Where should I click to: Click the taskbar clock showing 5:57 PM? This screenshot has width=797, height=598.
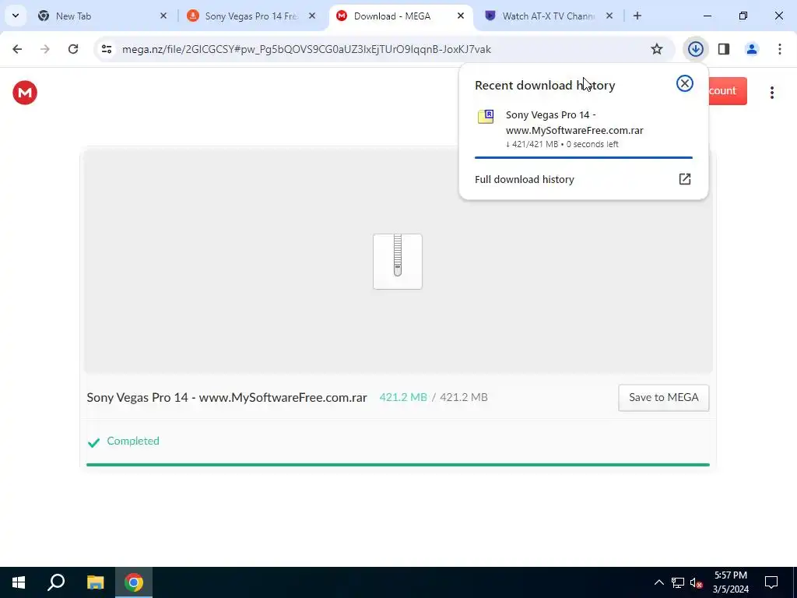[x=730, y=582]
